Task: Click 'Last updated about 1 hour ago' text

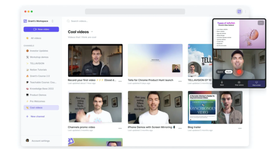Action: [82, 83]
